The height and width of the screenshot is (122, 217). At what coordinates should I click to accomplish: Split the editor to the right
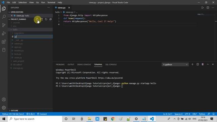tap(208, 7)
